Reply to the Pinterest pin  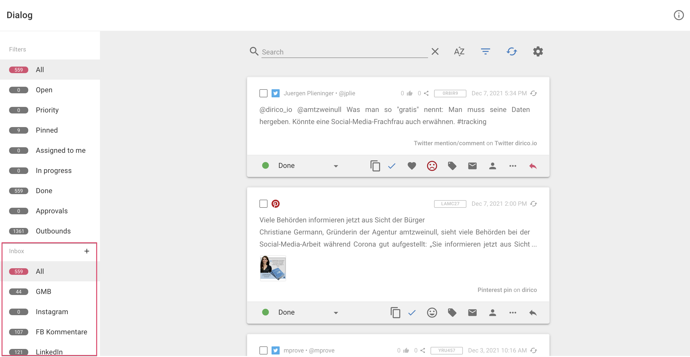click(x=533, y=312)
